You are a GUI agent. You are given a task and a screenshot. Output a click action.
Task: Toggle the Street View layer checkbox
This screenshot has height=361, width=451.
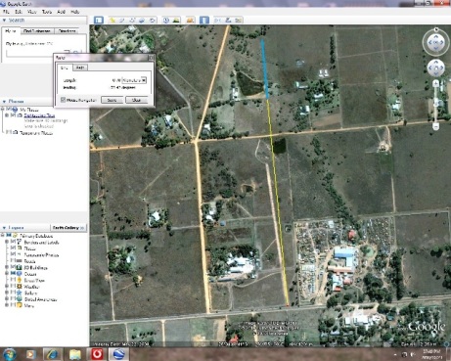pyautogui.click(x=13, y=280)
